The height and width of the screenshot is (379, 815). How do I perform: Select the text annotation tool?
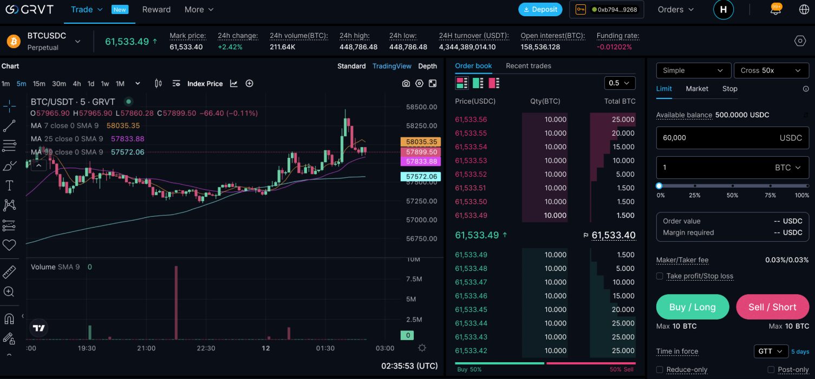pyautogui.click(x=9, y=185)
